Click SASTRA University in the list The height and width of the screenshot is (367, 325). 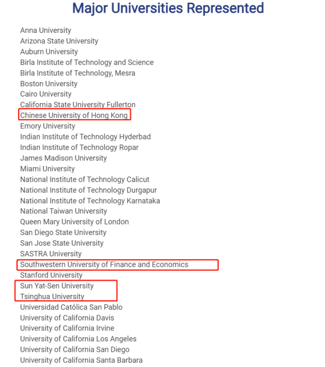pyautogui.click(x=51, y=254)
